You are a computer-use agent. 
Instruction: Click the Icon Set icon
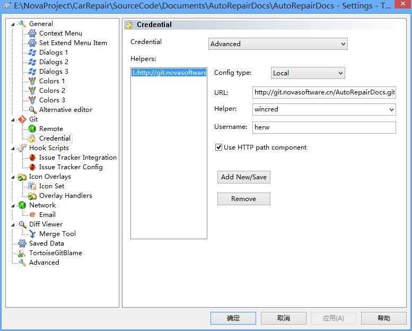[32, 186]
